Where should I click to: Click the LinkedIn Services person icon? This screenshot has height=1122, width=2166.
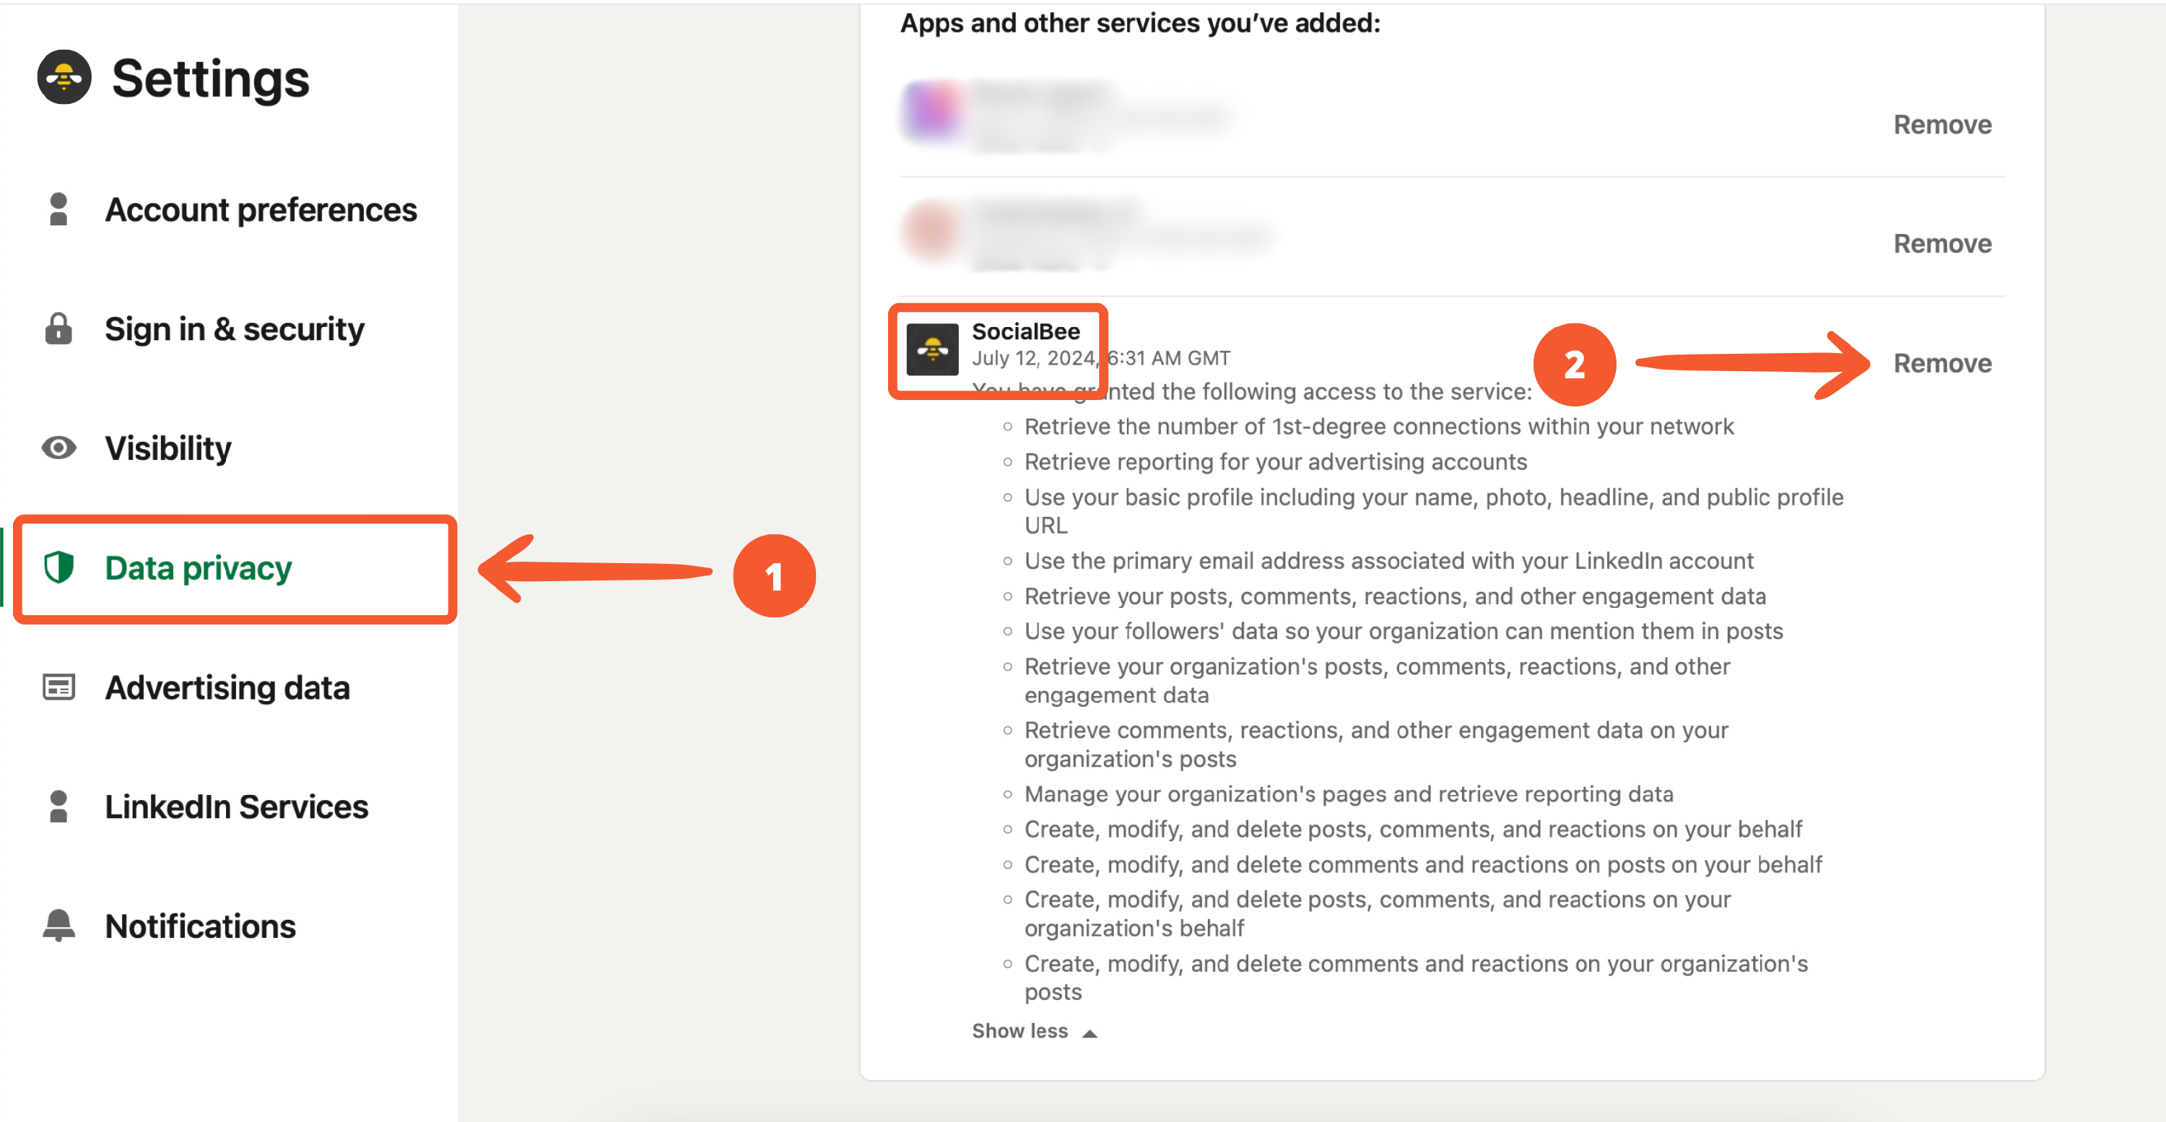tap(58, 806)
